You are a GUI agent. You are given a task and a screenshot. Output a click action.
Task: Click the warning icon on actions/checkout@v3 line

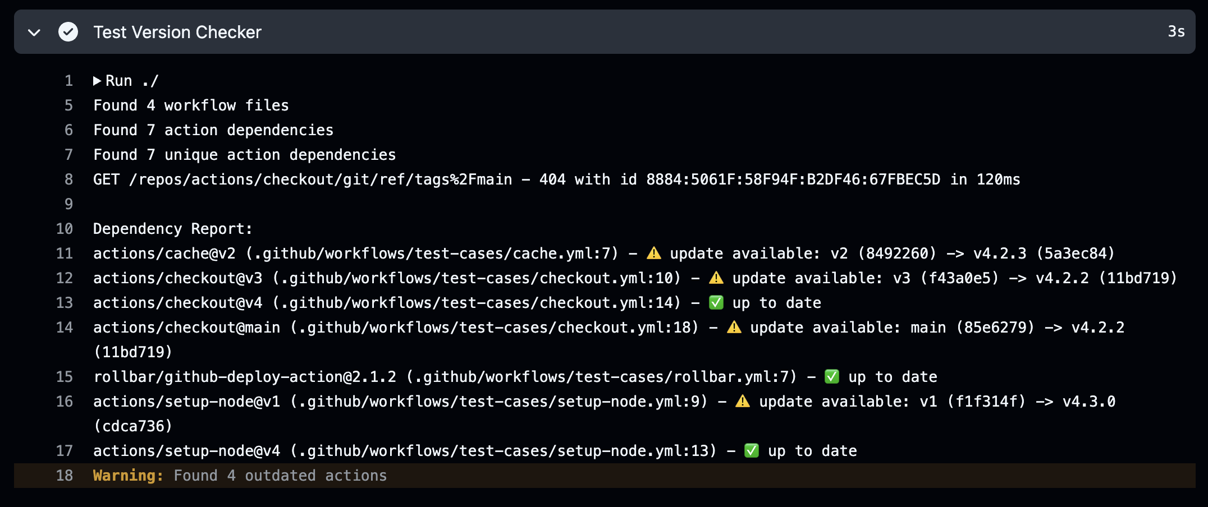pyautogui.click(x=716, y=278)
